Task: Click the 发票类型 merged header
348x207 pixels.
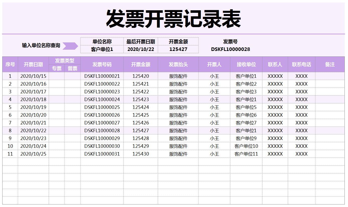Action: point(65,60)
